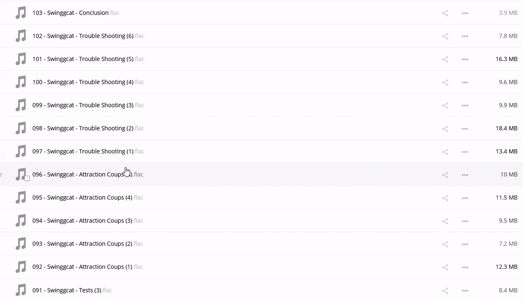
Task: Click music note icon of Attraction Coups (1)
Action: click(21, 267)
